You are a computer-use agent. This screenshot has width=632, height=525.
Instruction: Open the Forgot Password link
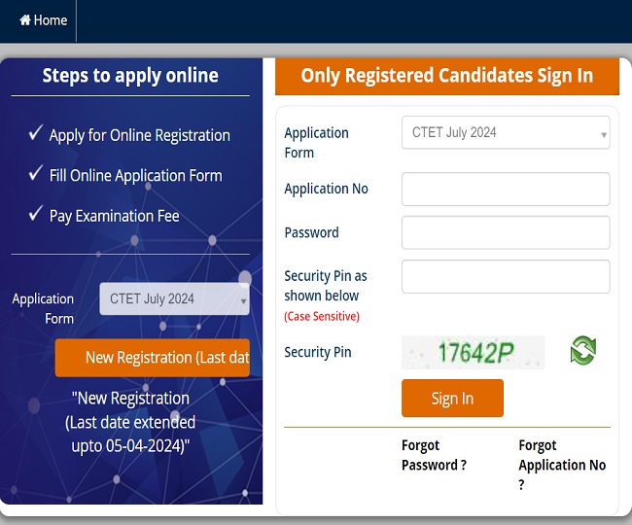click(x=434, y=455)
